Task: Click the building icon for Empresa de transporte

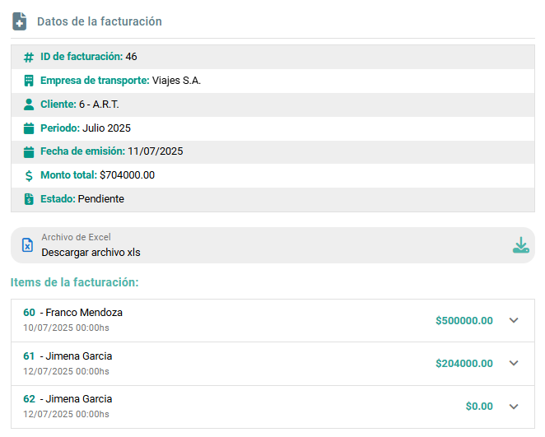Action: (29, 81)
